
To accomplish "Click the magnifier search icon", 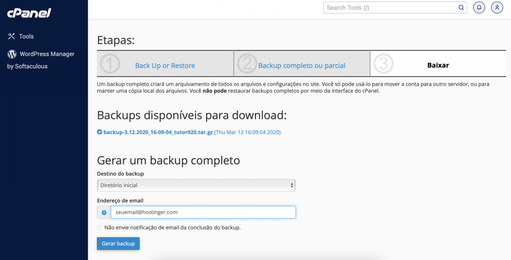I will pyautogui.click(x=461, y=7).
